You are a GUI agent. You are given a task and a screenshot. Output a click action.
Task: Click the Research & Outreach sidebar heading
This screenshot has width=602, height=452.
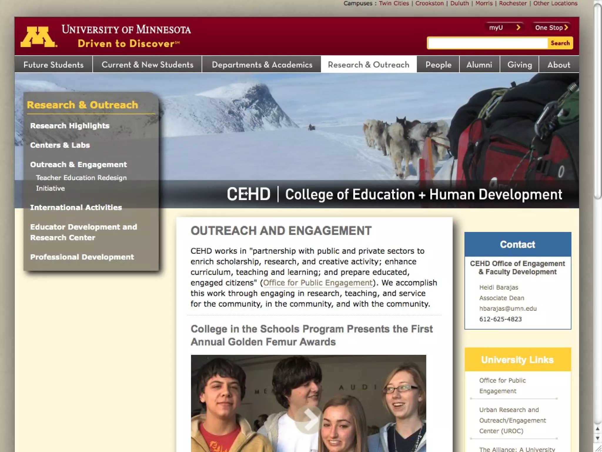point(82,105)
